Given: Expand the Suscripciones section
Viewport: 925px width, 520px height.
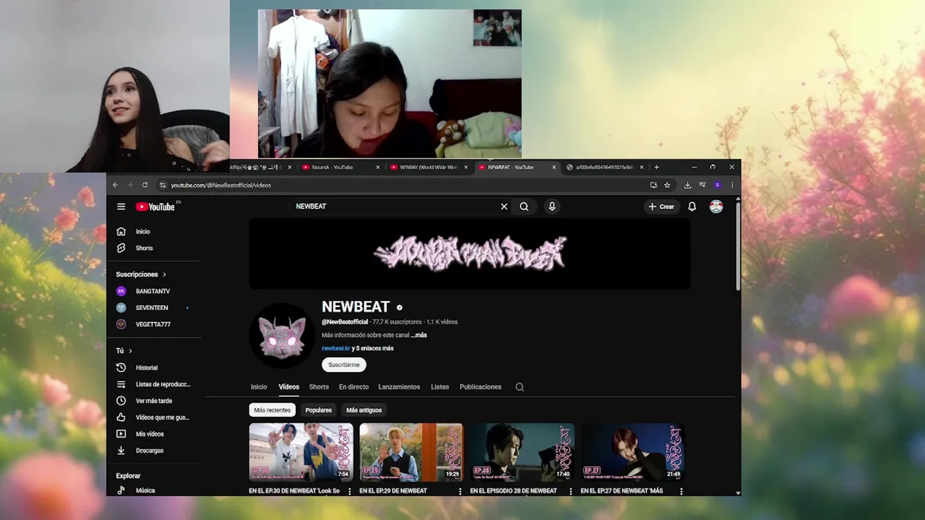Looking at the screenshot, I should tap(141, 274).
